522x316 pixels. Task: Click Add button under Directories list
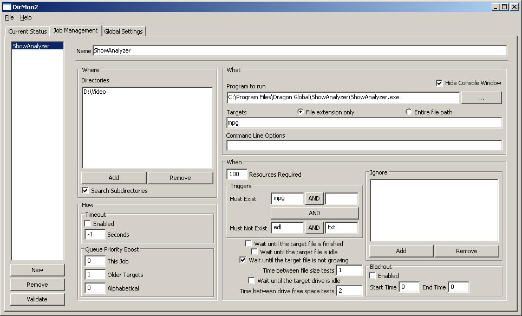[x=114, y=178]
